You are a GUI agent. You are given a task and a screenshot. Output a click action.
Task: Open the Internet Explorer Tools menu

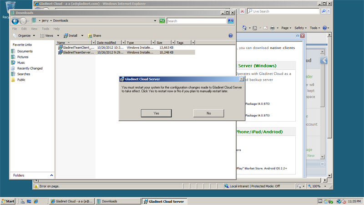[x=315, y=28]
